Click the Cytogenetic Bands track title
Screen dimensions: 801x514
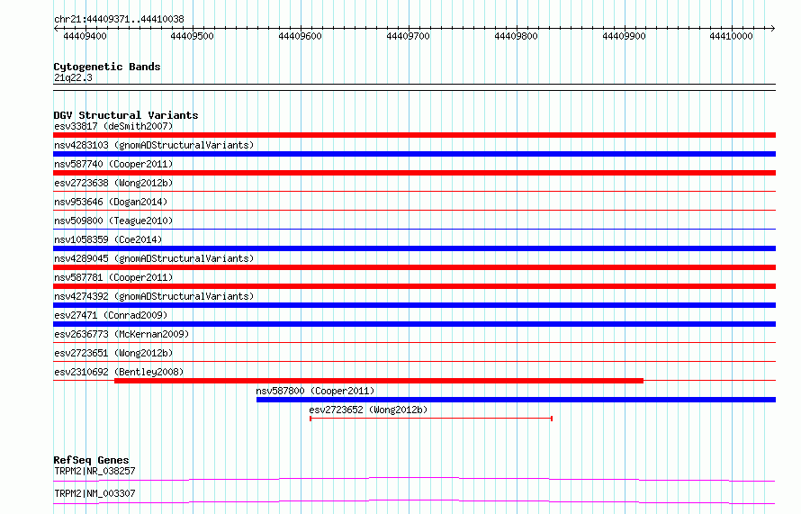[107, 67]
